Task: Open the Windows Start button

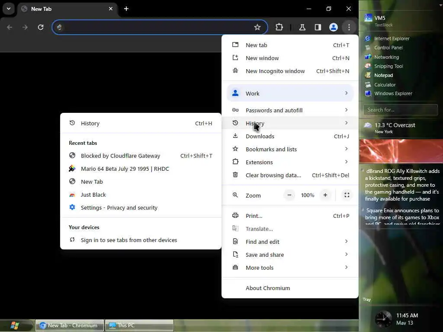Action: tap(15, 326)
